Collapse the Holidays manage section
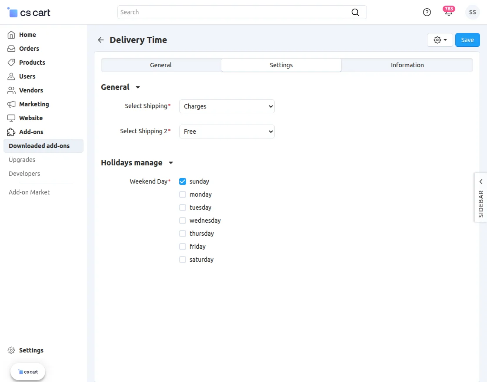 (x=170, y=163)
